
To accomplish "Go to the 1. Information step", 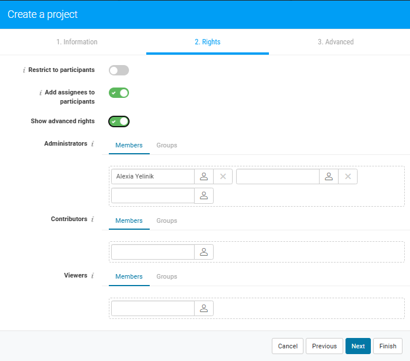I will [77, 42].
